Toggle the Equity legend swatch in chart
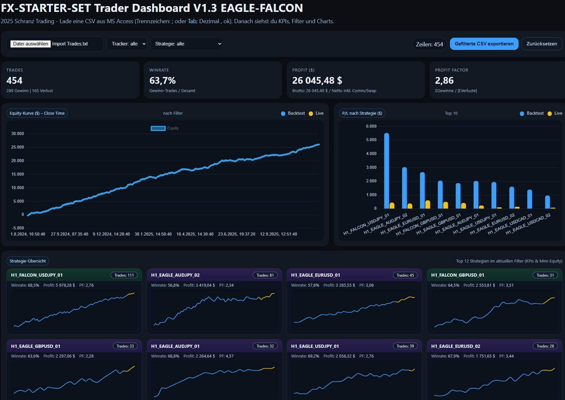 coord(158,128)
